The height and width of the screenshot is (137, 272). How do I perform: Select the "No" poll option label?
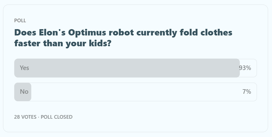pos(24,92)
